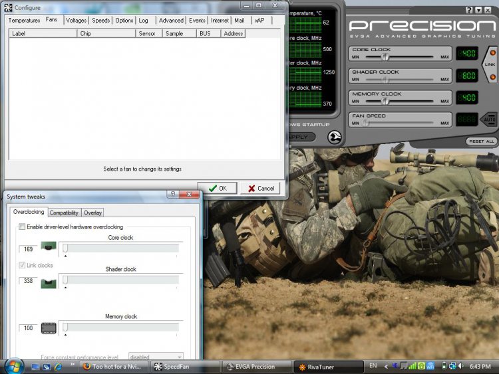The width and height of the screenshot is (499, 374).
Task: Click the Shader clock value field 338
Action: pos(28,280)
